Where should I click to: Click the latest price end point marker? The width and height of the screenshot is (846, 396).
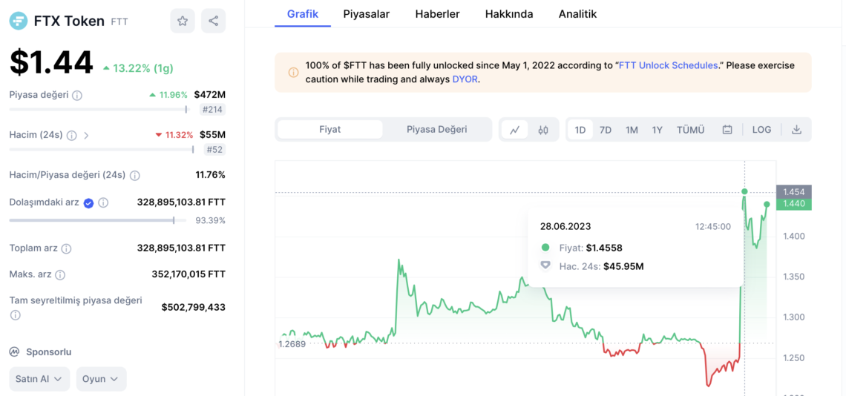point(767,204)
